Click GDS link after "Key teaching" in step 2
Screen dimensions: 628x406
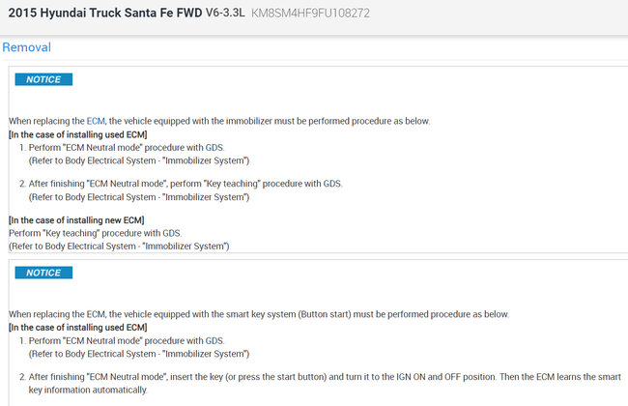[331, 184]
